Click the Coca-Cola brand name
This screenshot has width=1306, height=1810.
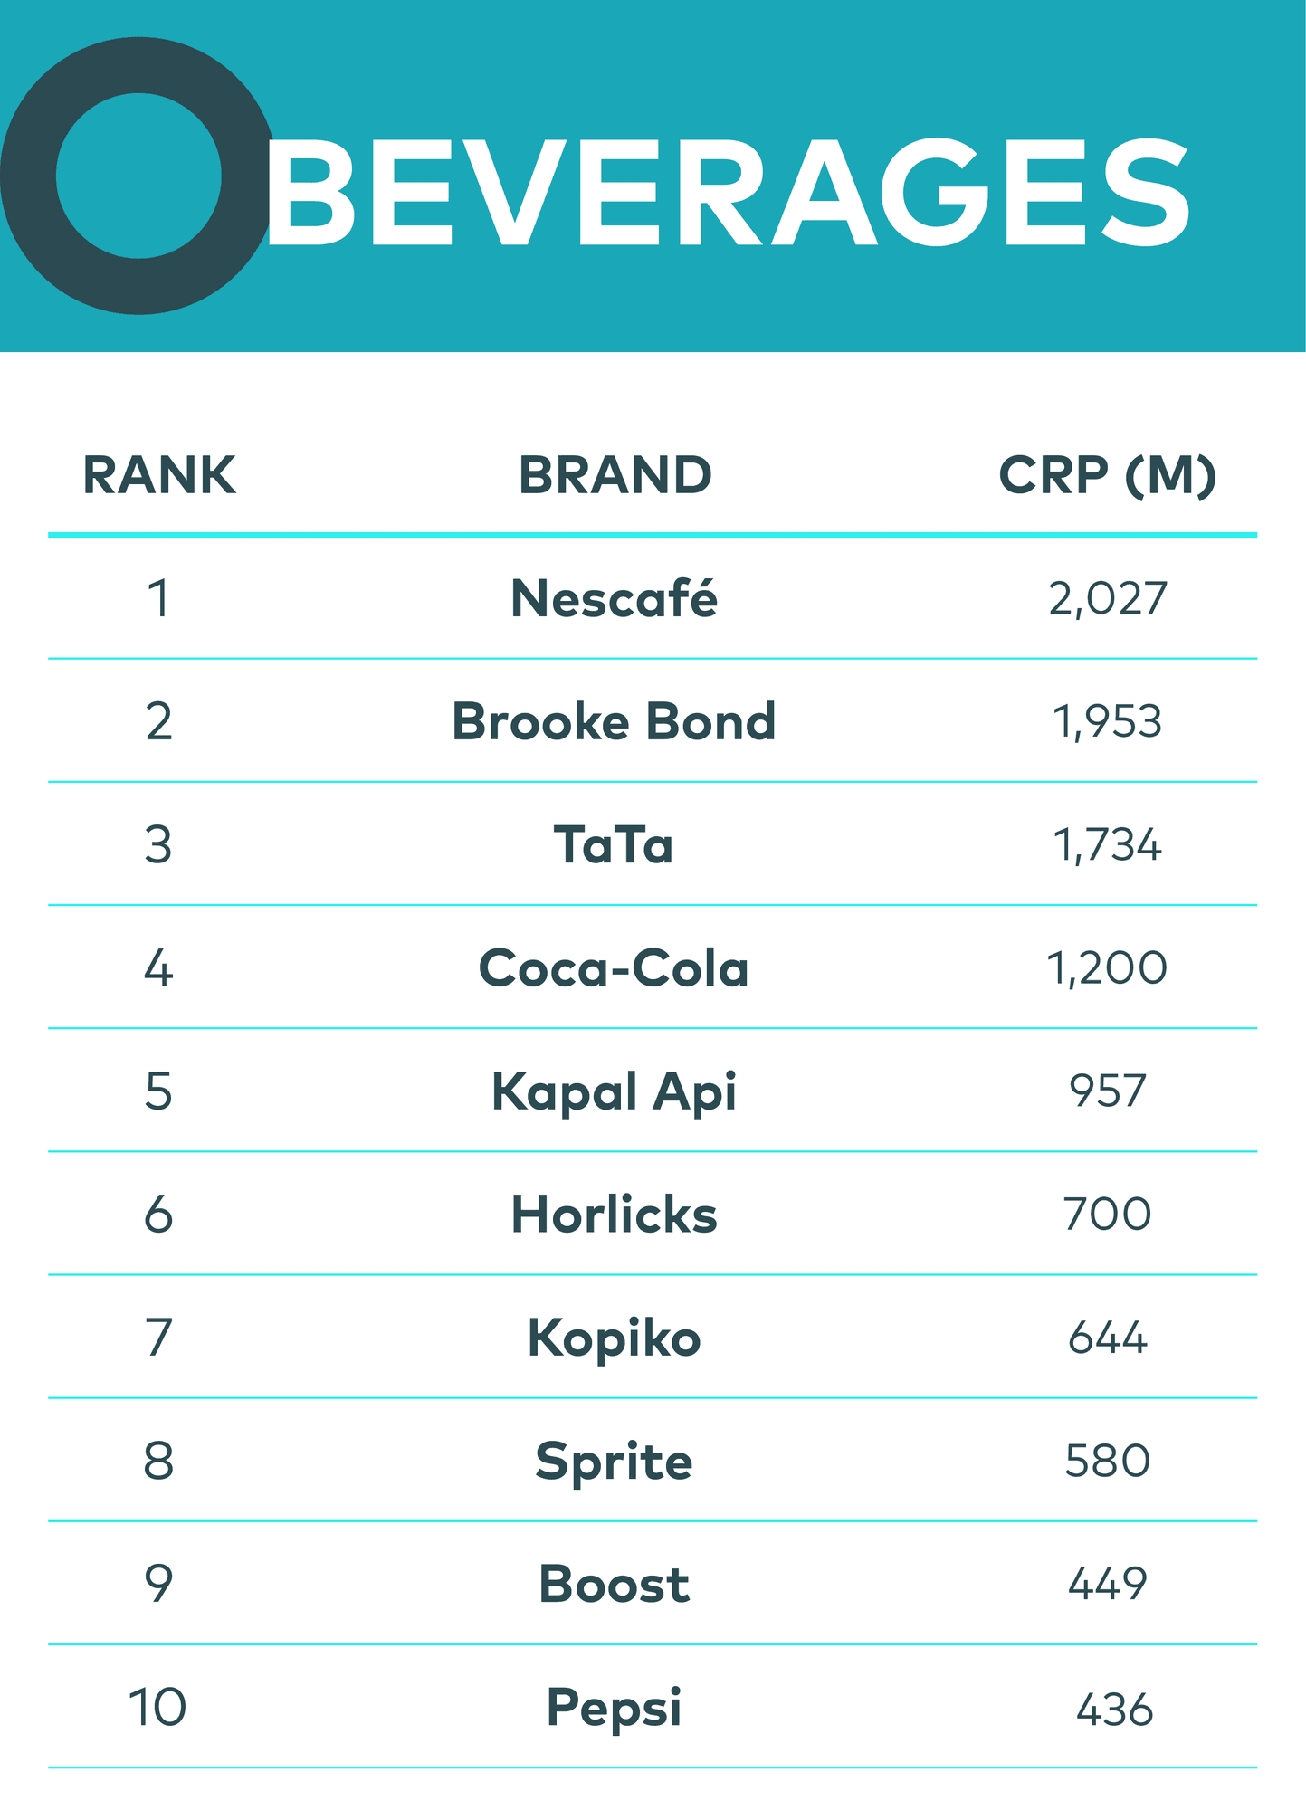(615, 968)
